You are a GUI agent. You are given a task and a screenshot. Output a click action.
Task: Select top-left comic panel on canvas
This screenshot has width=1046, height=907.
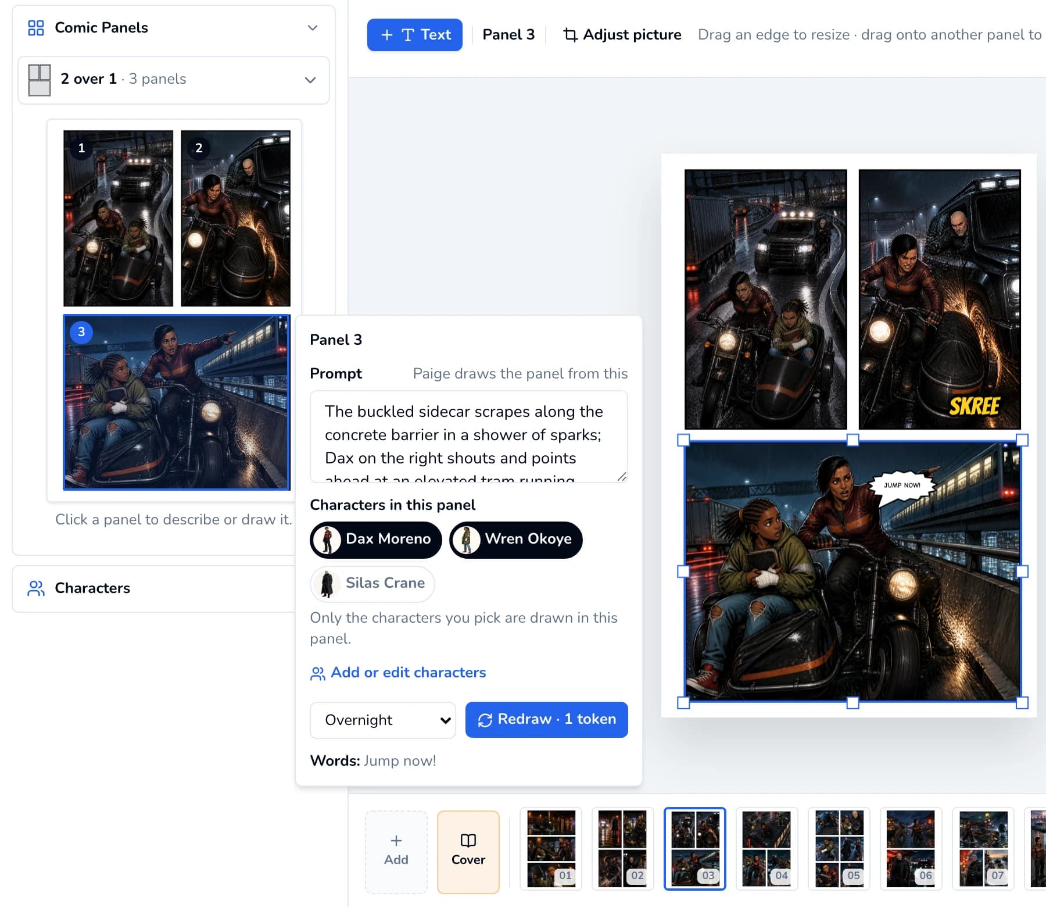(766, 299)
